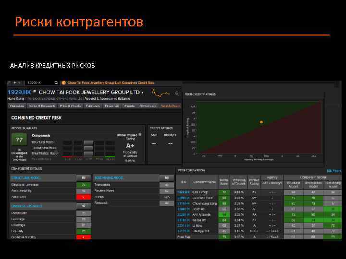This screenshot has width=346, height=259.
Task: Expand the company name dropdown arrow
Action: pyautogui.click(x=142, y=93)
